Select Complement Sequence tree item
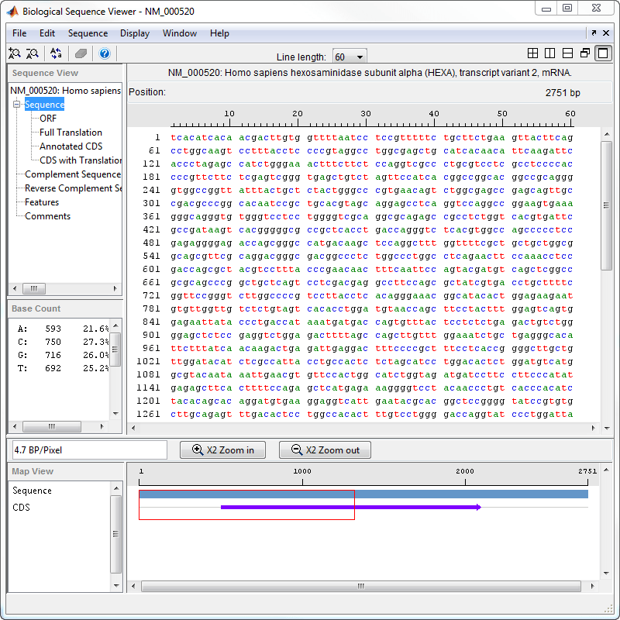This screenshot has height=620, width=620. click(x=73, y=174)
